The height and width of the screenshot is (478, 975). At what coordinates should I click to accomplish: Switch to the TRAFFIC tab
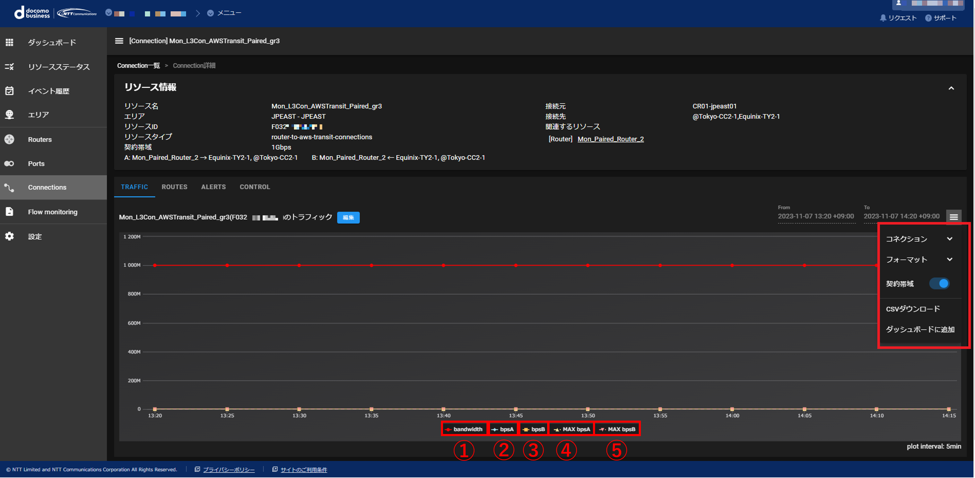(134, 187)
